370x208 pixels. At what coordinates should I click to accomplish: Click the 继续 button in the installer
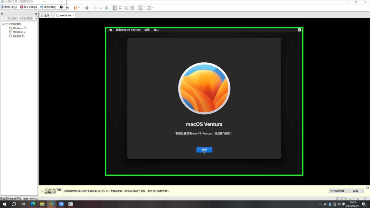coord(204,149)
